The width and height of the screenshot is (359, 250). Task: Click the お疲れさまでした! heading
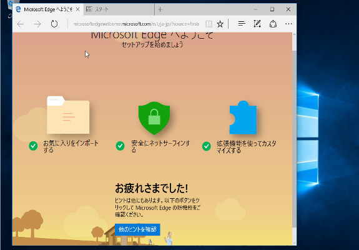pos(151,188)
